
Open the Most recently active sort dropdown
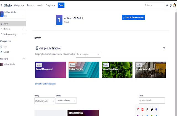45,101
